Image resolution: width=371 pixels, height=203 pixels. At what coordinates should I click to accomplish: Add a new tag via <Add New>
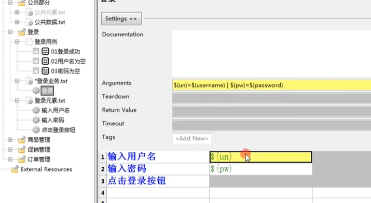point(192,138)
